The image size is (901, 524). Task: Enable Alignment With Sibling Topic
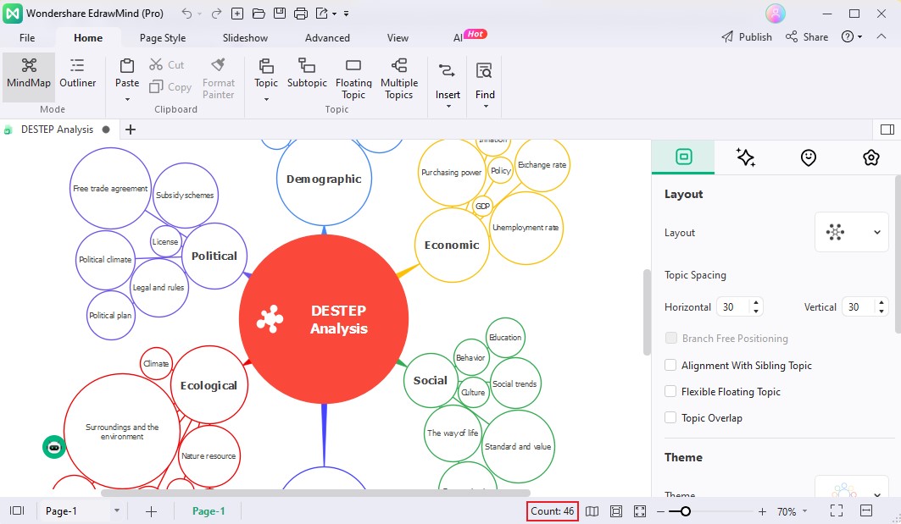pyautogui.click(x=670, y=365)
